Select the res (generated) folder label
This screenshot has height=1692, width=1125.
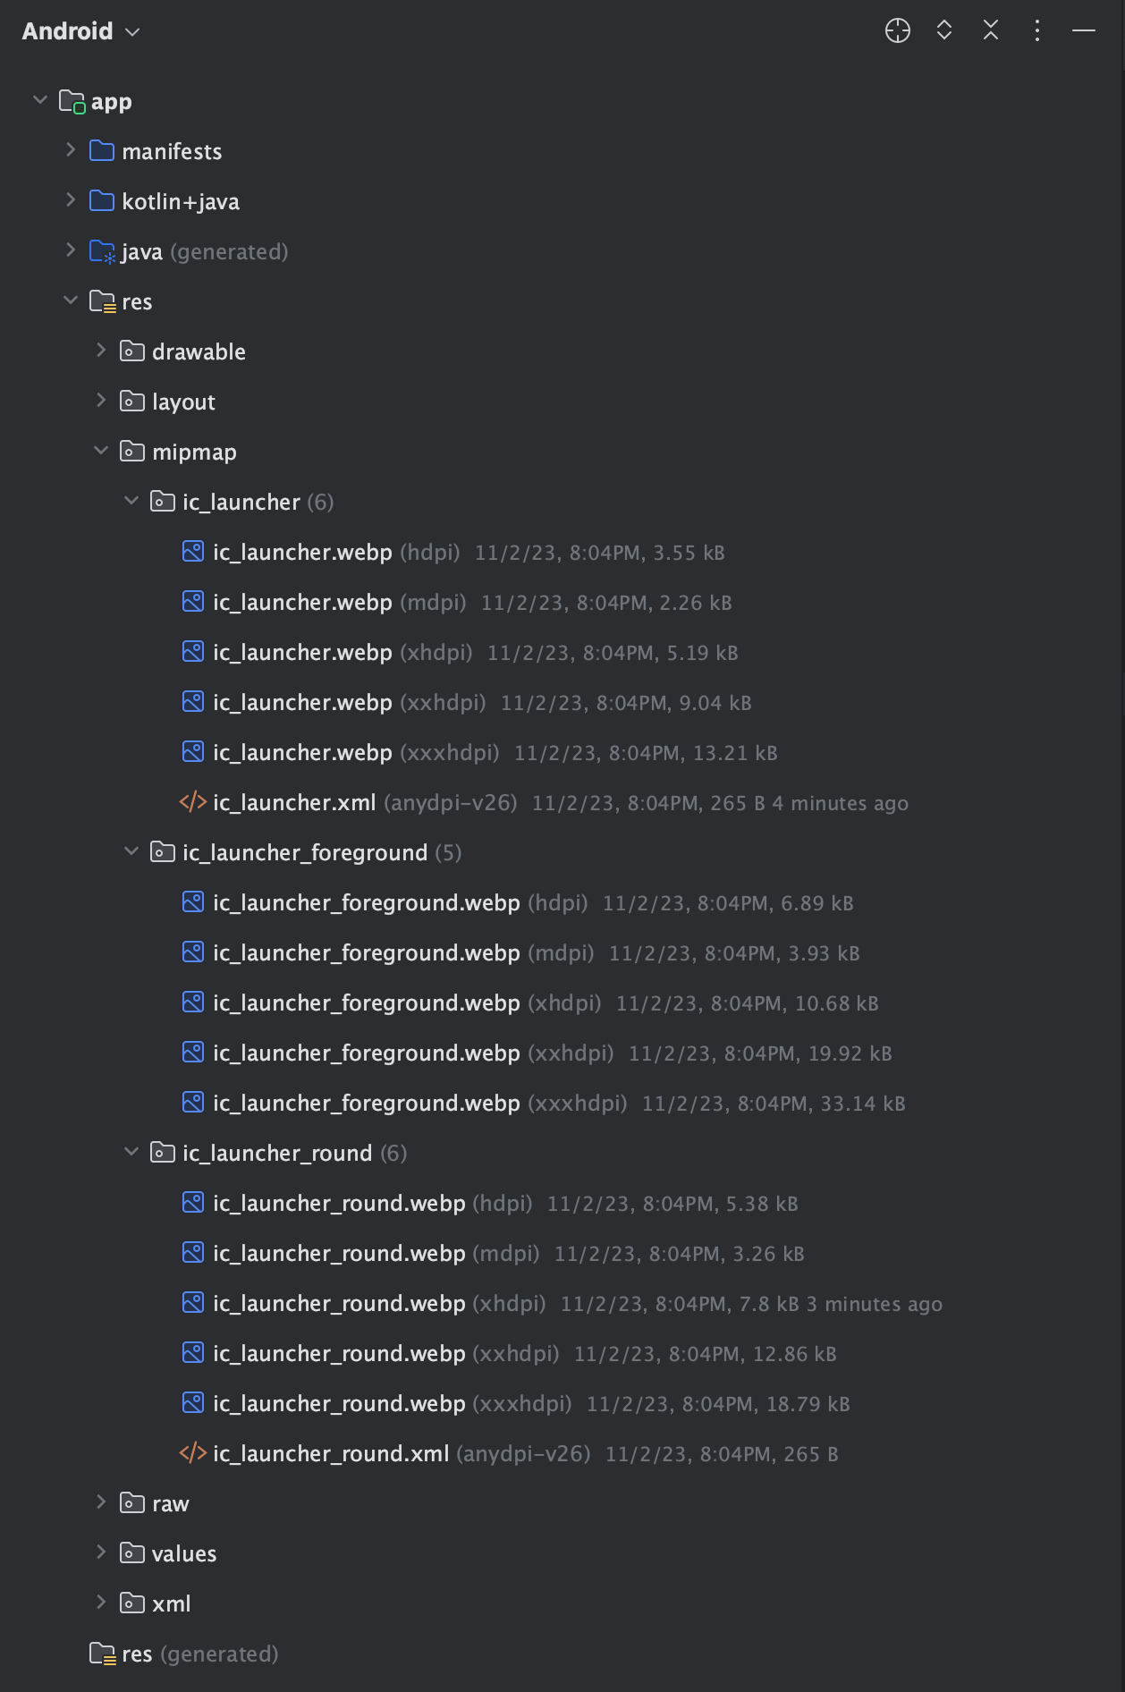point(200,1654)
